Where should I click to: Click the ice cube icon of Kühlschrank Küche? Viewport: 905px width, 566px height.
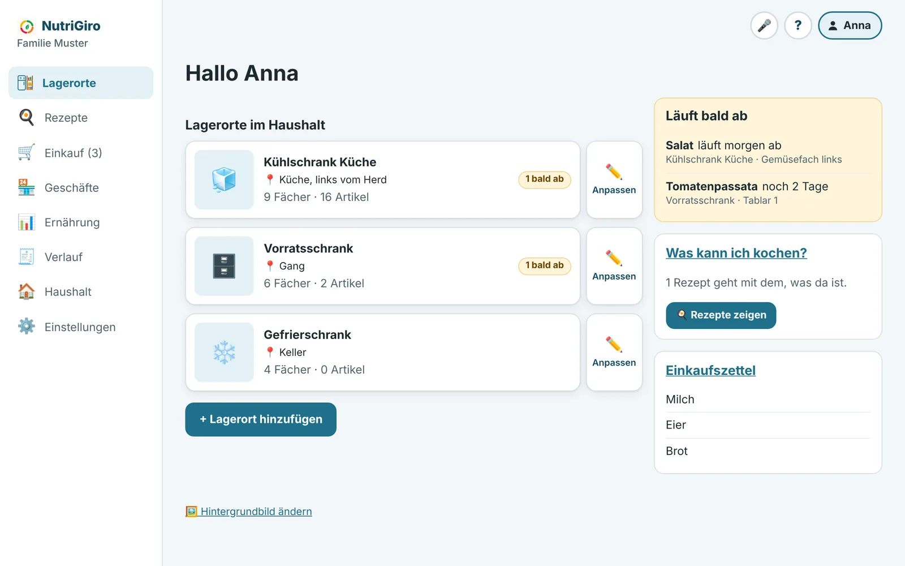224,179
